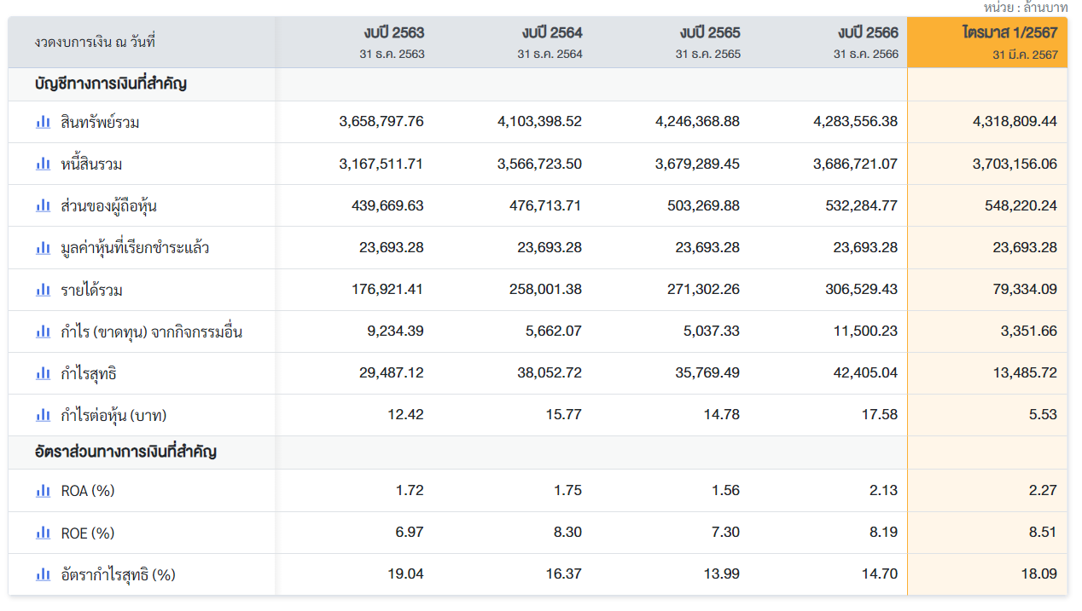This screenshot has width=1082, height=611.
Task: Click chart icon beside กำไร (ขาดทุน) จากกิจกรรมอื่น
Action: click(43, 331)
